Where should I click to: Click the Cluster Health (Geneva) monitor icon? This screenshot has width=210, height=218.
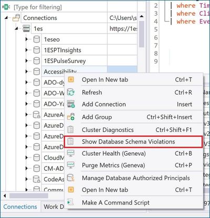(71, 153)
